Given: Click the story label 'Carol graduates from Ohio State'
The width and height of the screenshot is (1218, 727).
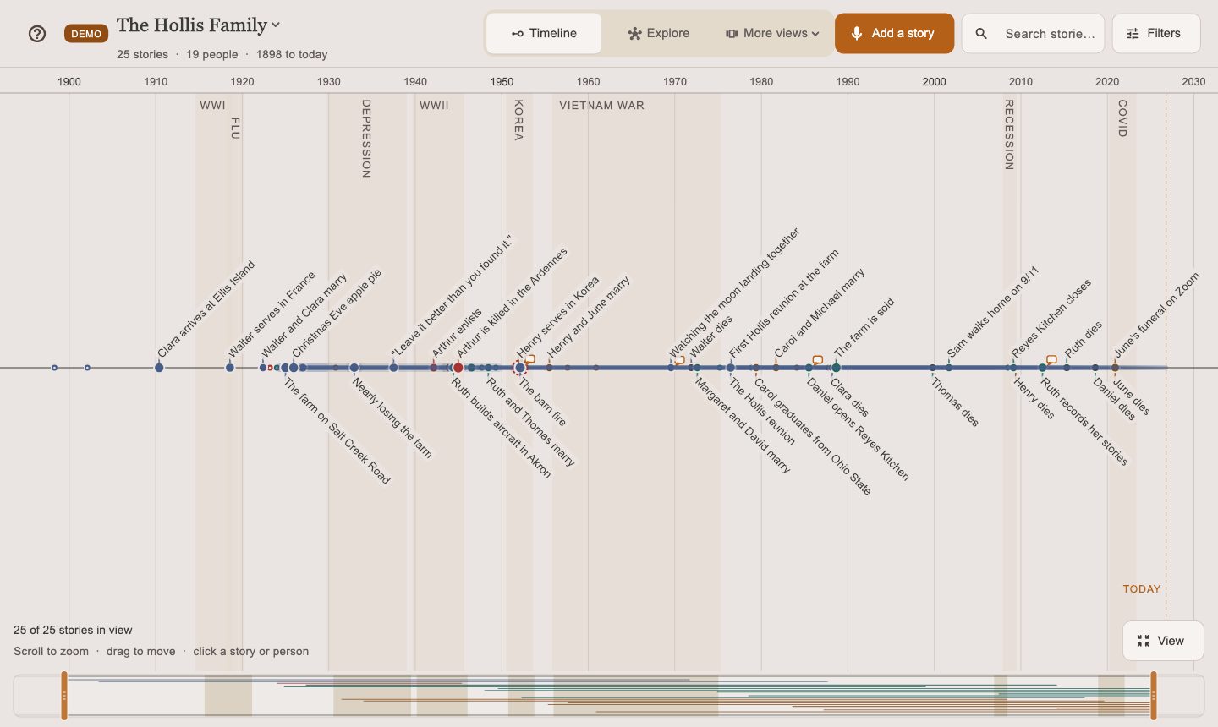Looking at the screenshot, I should click(812, 436).
